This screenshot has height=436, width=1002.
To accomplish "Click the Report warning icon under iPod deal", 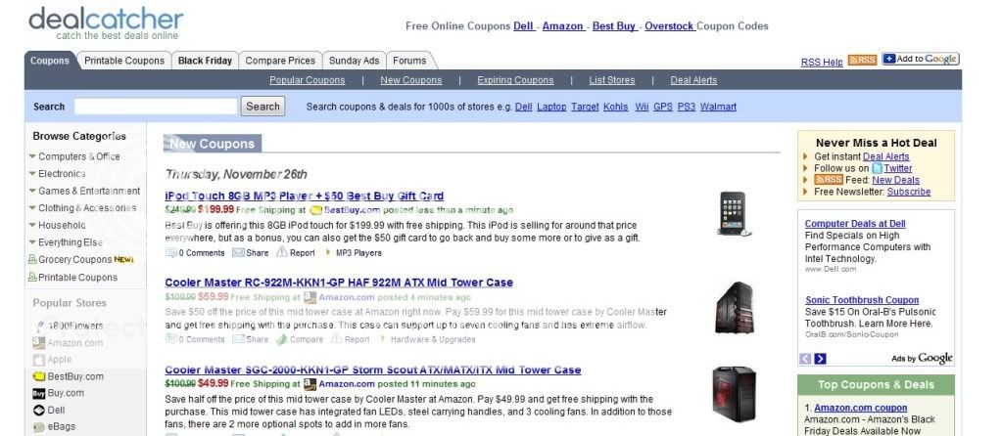I will [282, 252].
